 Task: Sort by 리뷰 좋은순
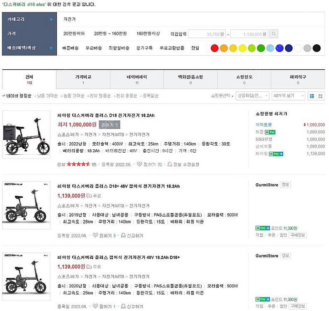coord(127,96)
